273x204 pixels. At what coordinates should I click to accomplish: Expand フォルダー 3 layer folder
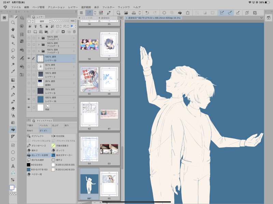pyautogui.click(x=39, y=45)
